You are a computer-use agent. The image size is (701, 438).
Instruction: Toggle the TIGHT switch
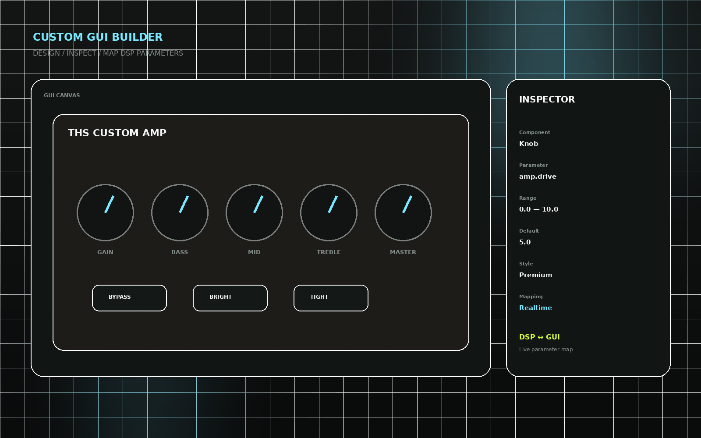coord(331,298)
